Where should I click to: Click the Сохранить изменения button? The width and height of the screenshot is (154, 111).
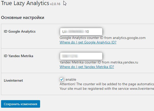pyautogui.click(x=21, y=104)
